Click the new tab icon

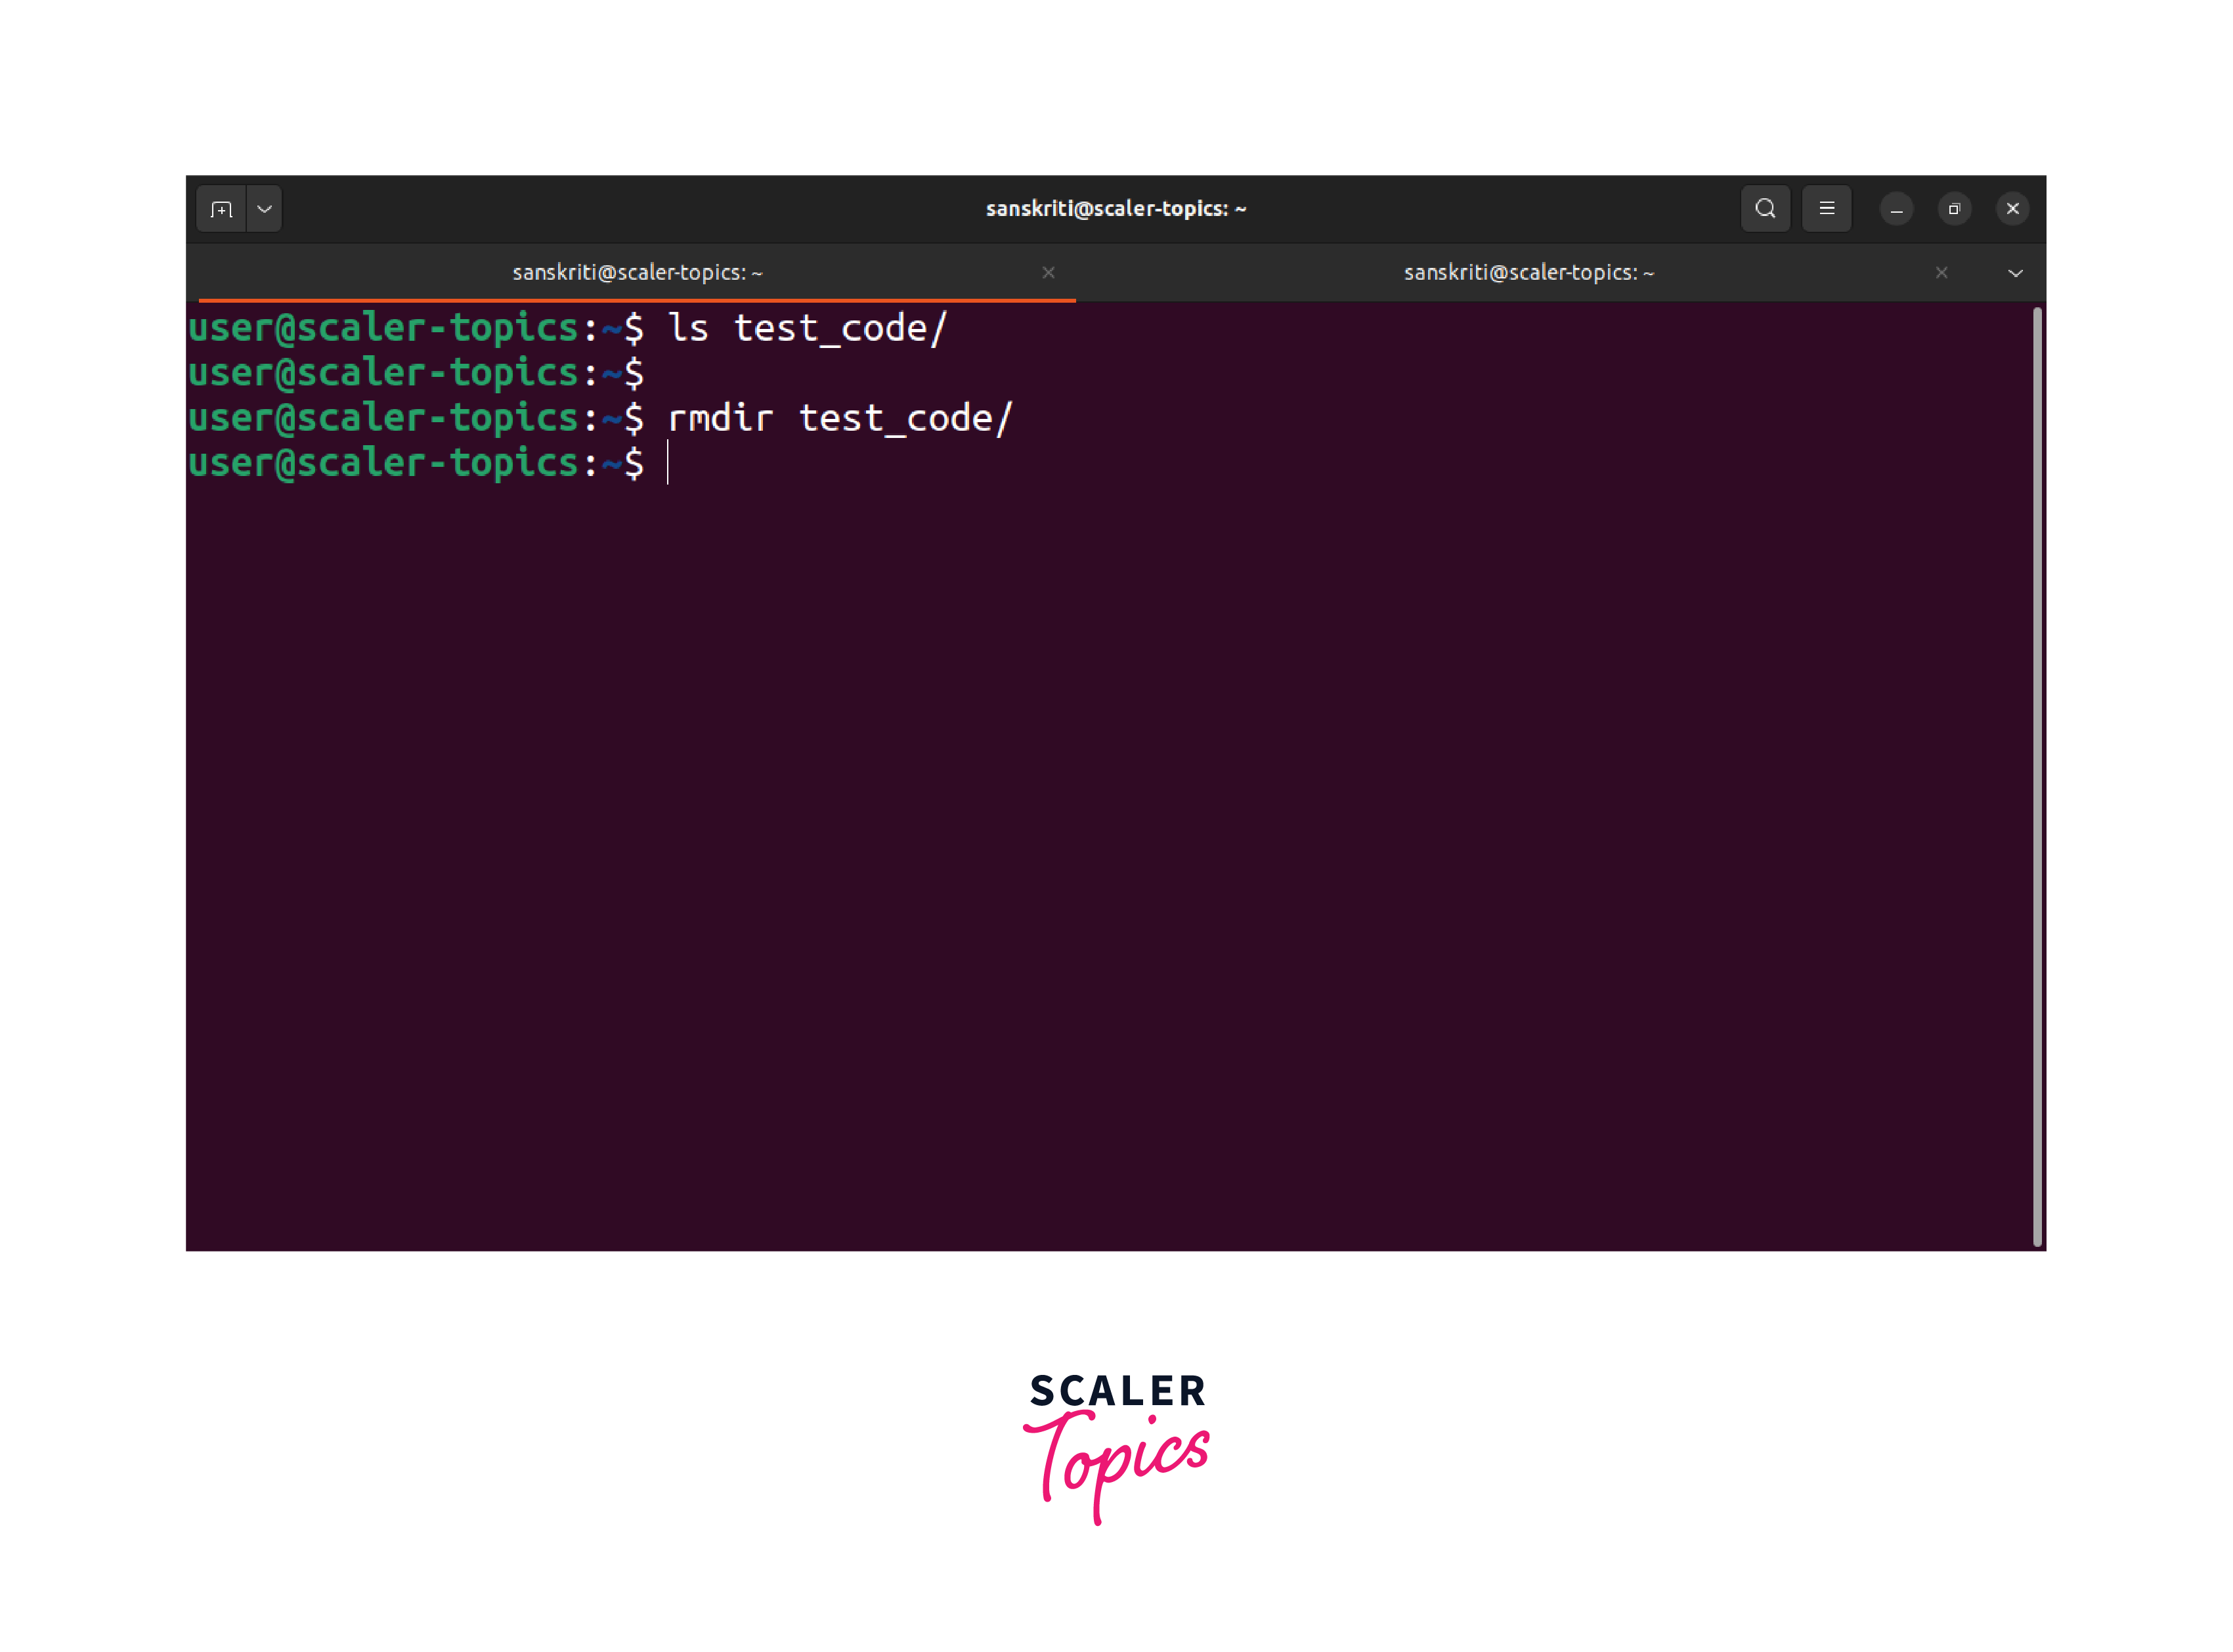pyautogui.click(x=221, y=209)
